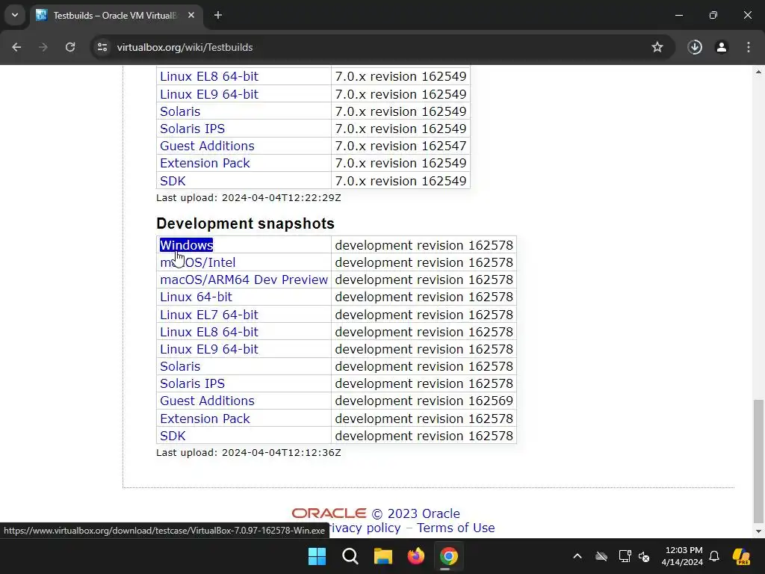
Task: View site information icon in address bar
Action: click(102, 47)
